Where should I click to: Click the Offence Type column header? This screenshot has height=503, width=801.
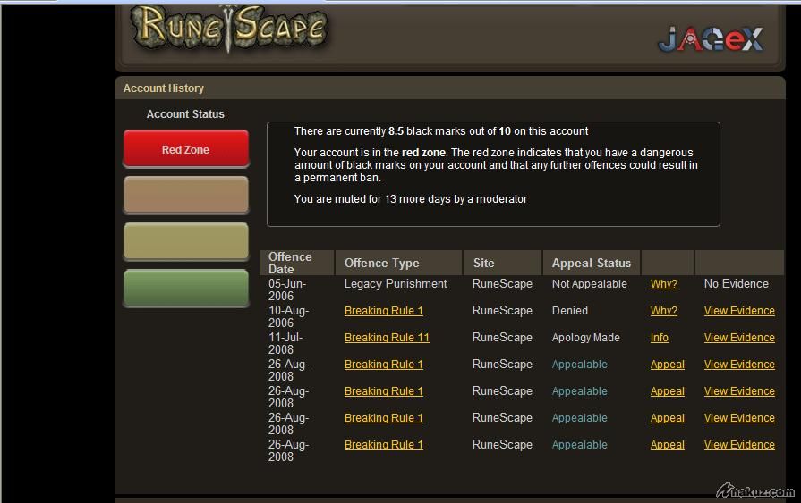tap(399, 263)
